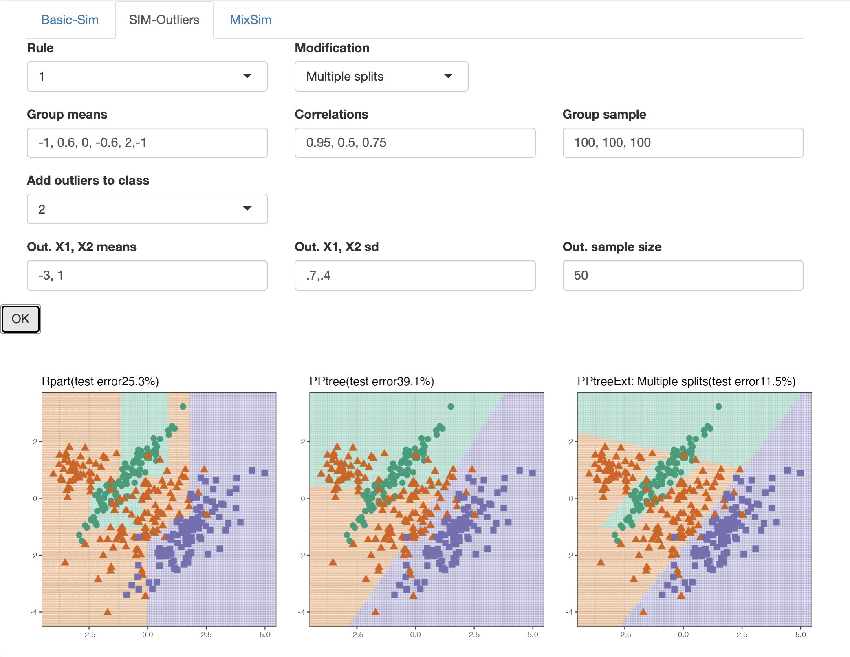Viewport: 850px width, 657px height.
Task: Expand the Add outliers to class dropdown
Action: [x=147, y=209]
